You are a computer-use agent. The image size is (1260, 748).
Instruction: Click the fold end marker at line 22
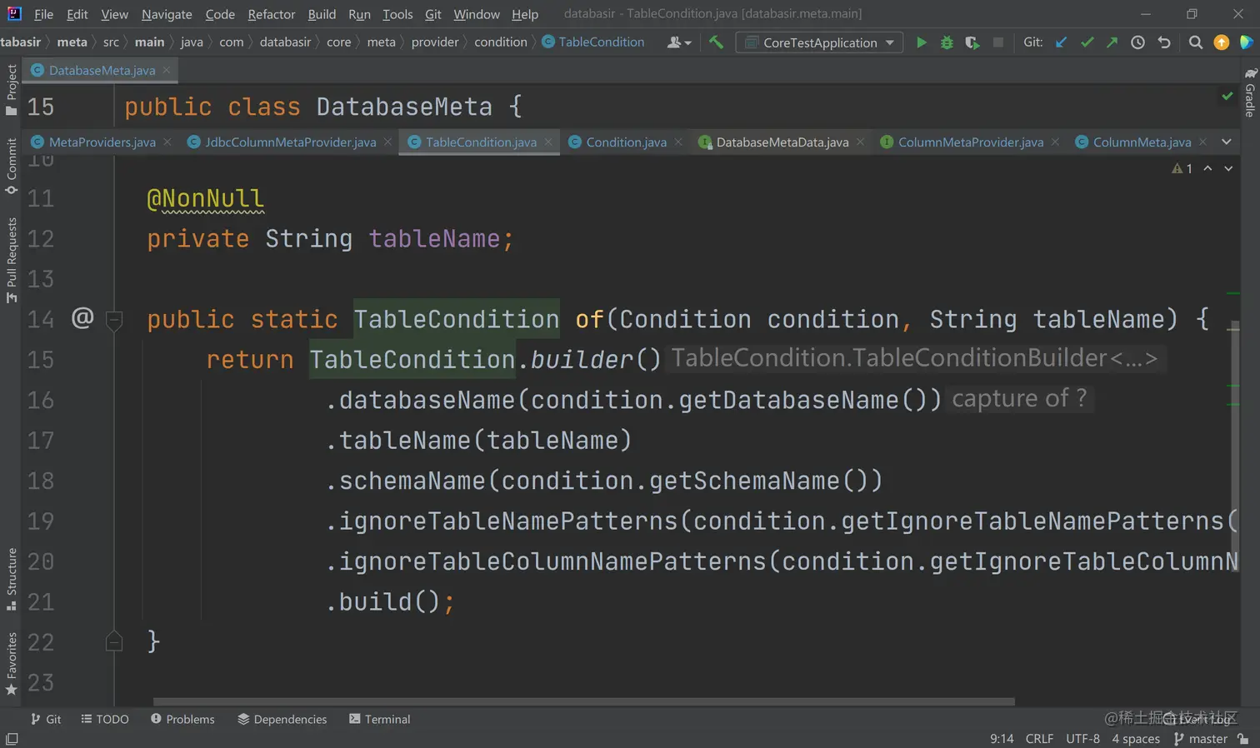coord(114,641)
